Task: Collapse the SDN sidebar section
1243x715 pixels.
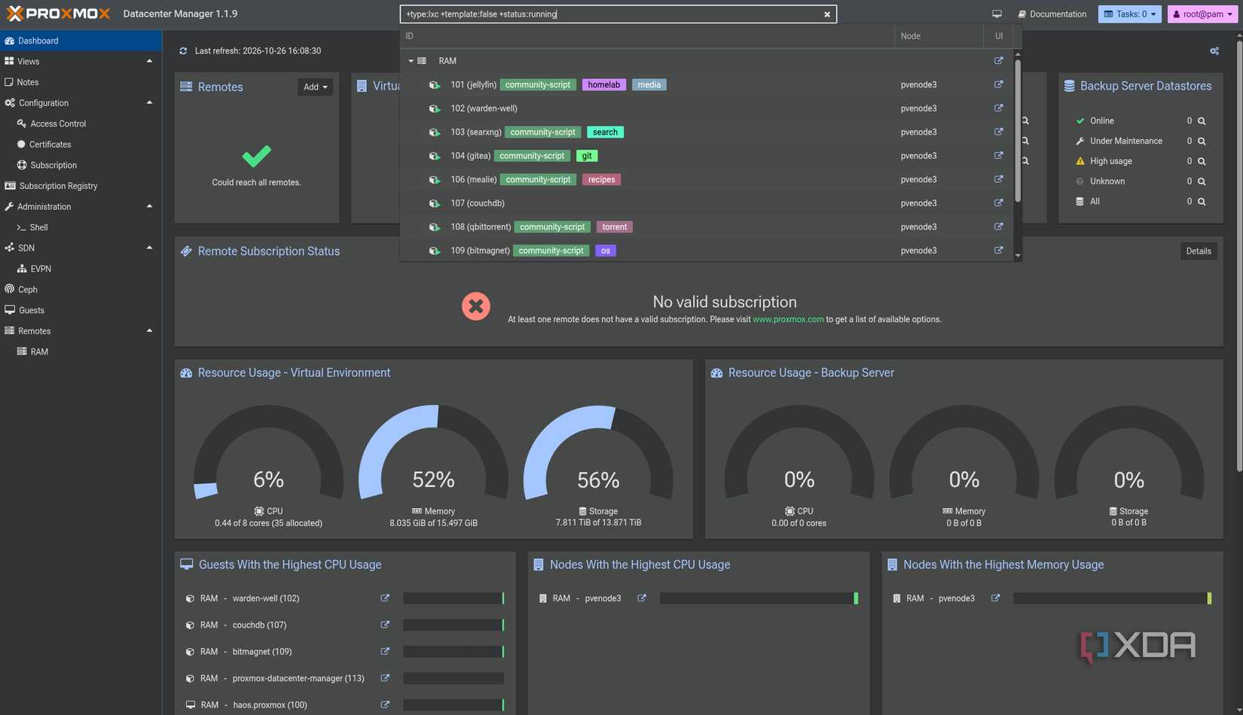Action: (149, 248)
